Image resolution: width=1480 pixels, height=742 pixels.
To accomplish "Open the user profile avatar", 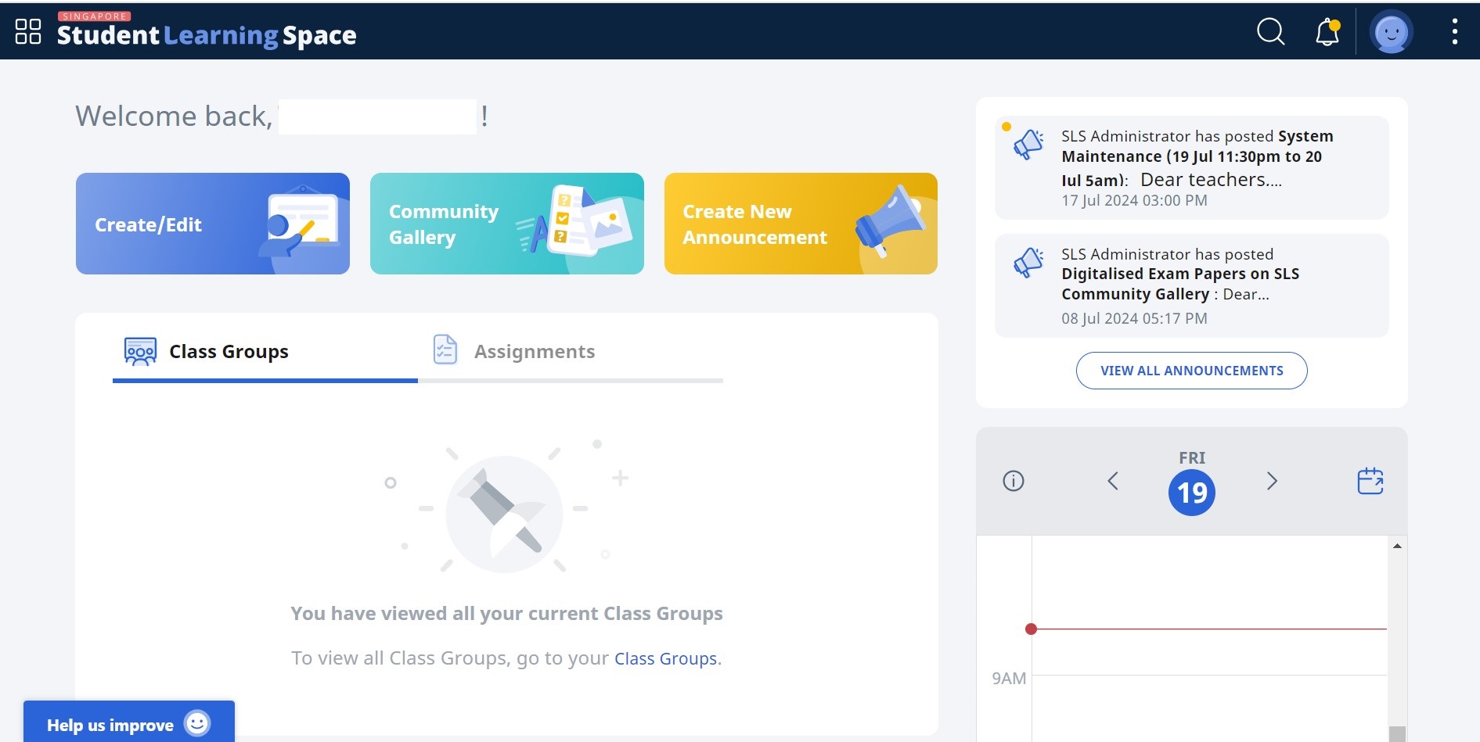I will click(x=1391, y=33).
